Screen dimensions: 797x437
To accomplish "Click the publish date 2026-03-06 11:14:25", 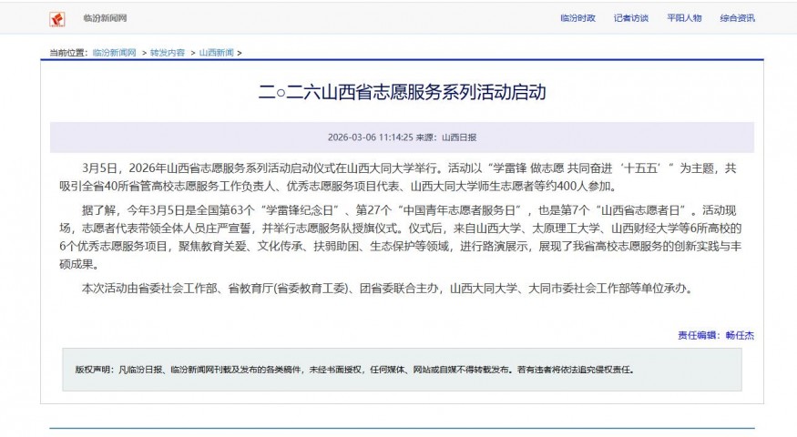I will 370,137.
